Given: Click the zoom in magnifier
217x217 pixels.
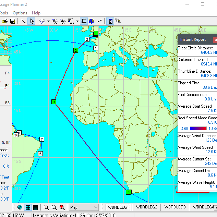Looking at the screenshot, I should (x=46, y=207).
